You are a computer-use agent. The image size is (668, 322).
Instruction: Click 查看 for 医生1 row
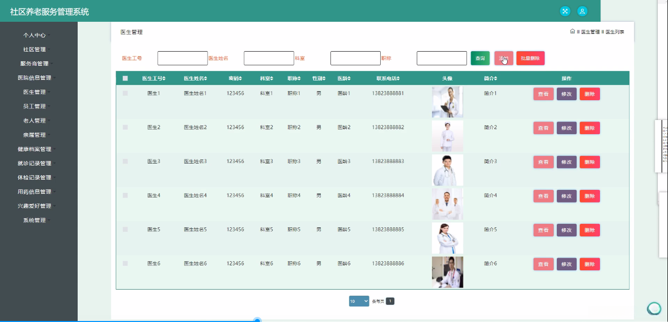point(543,94)
